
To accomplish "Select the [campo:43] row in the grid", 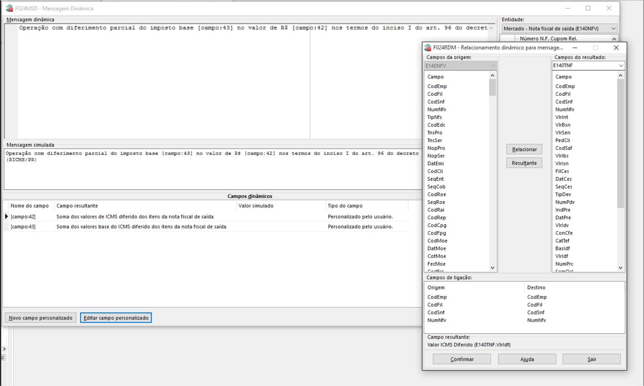I will pos(23,227).
